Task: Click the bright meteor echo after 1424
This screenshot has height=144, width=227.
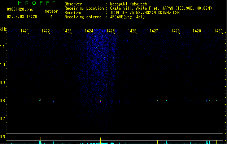Action: 100,101
